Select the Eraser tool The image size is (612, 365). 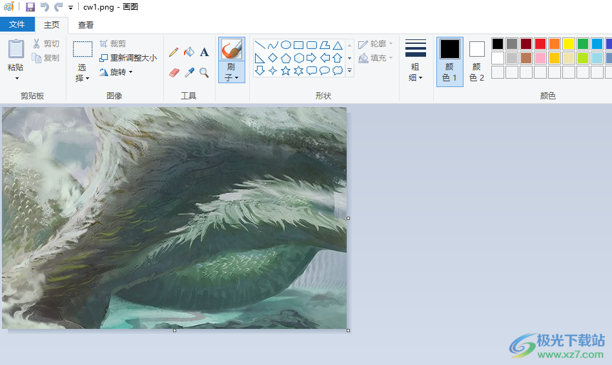[x=174, y=72]
